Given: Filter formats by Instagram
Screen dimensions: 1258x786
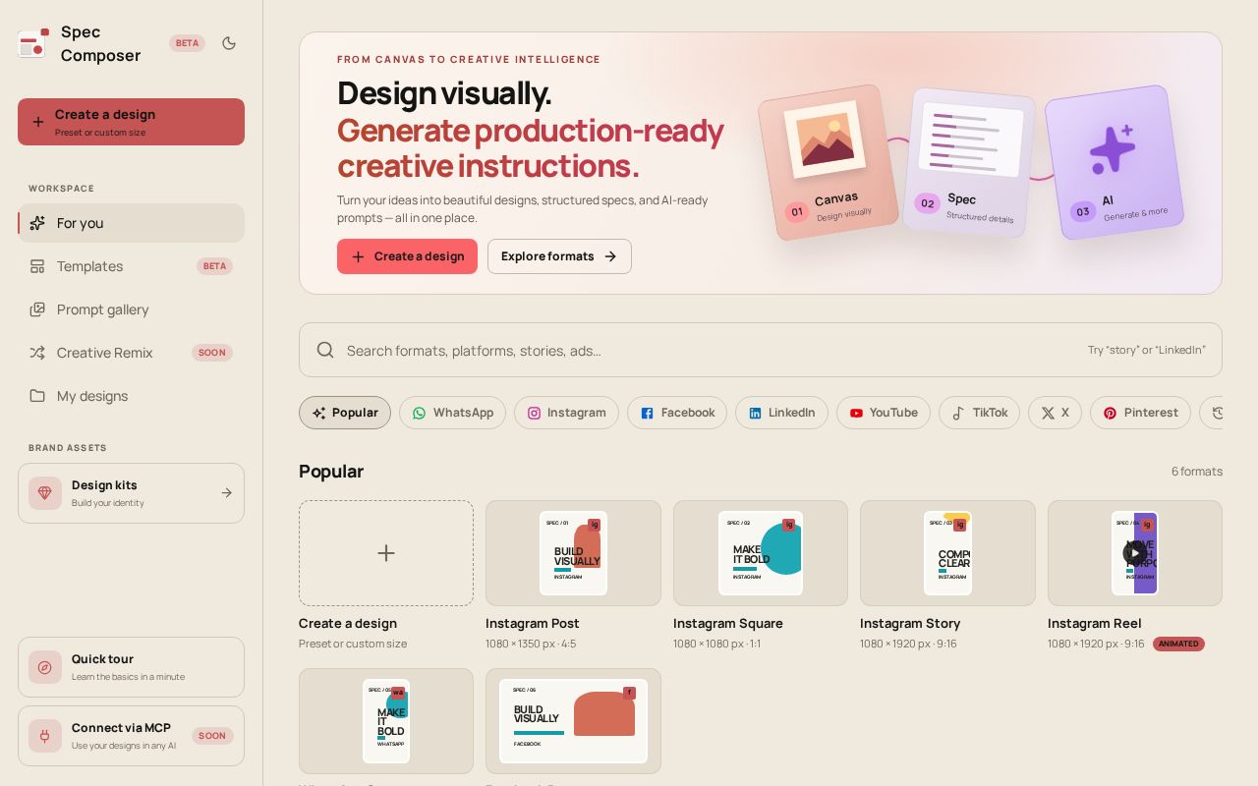Looking at the screenshot, I should click(x=566, y=413).
